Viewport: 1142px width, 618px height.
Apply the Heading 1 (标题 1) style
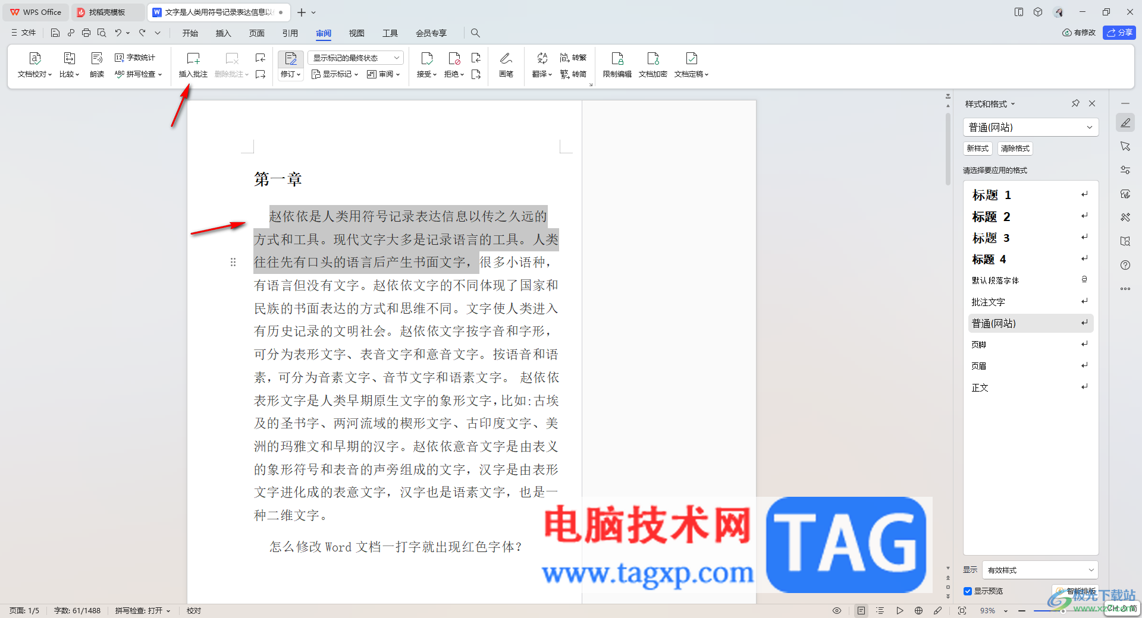coord(1030,195)
